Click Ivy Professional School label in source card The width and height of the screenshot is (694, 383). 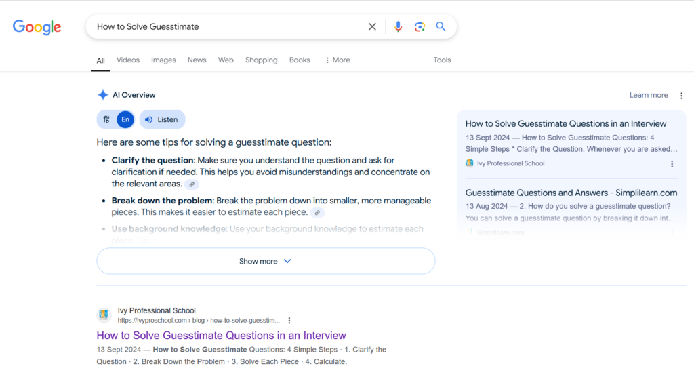(511, 163)
